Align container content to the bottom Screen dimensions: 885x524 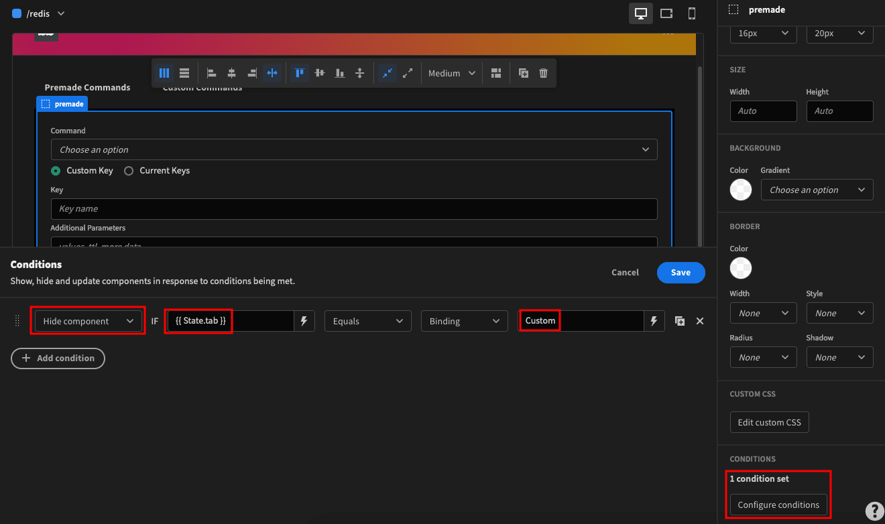pos(340,73)
